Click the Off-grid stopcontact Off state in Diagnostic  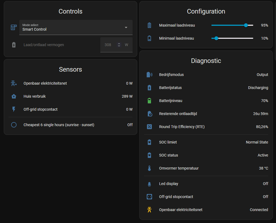[265, 197]
